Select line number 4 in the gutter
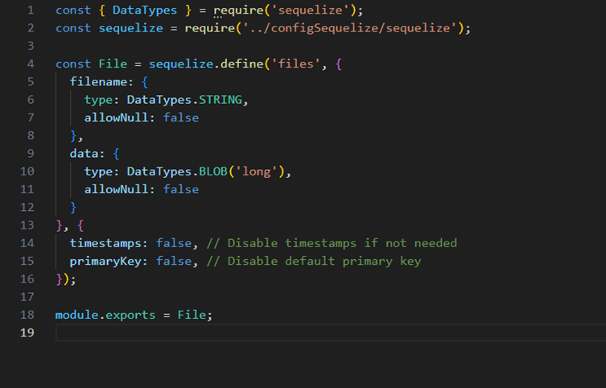The height and width of the screenshot is (388, 606). tap(31, 64)
